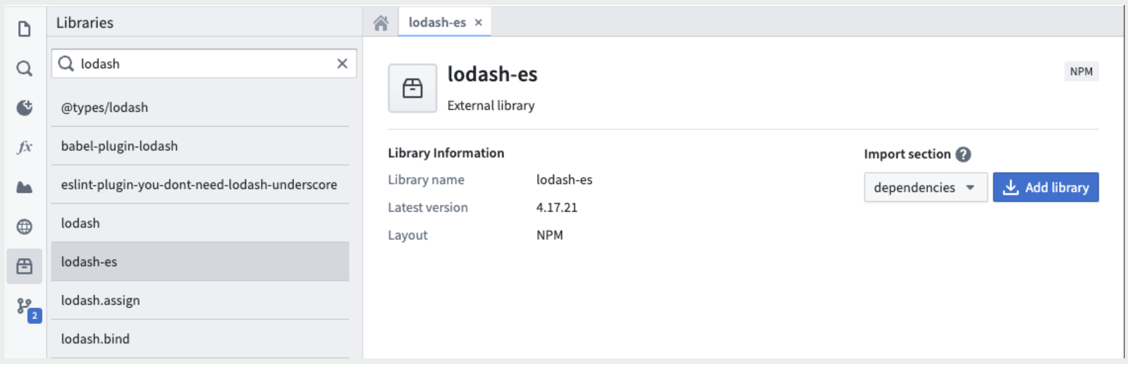Image resolution: width=1128 pixels, height=366 pixels.
Task: Click the 4.17.21 latest version value
Action: (x=557, y=208)
